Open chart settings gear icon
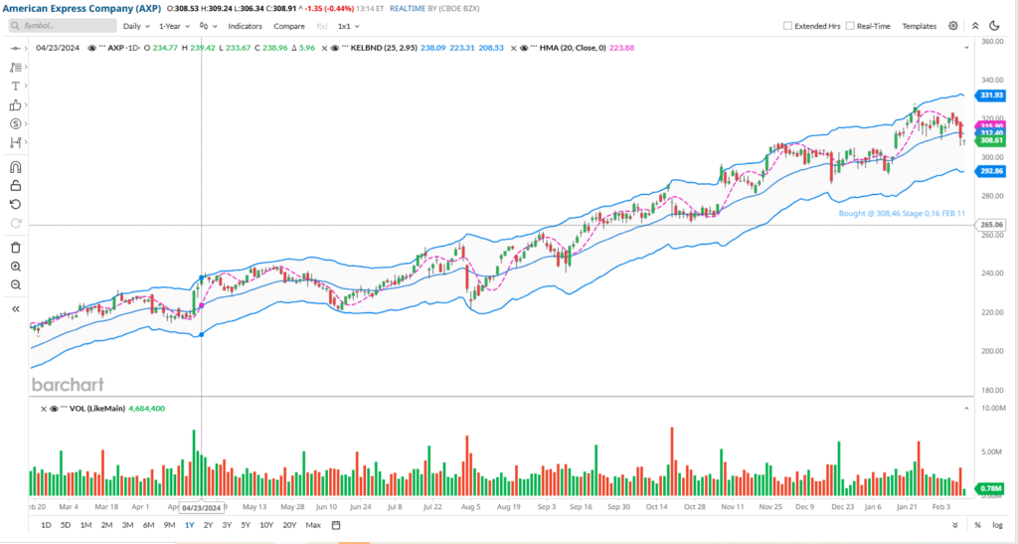1018x544 pixels. pyautogui.click(x=953, y=26)
